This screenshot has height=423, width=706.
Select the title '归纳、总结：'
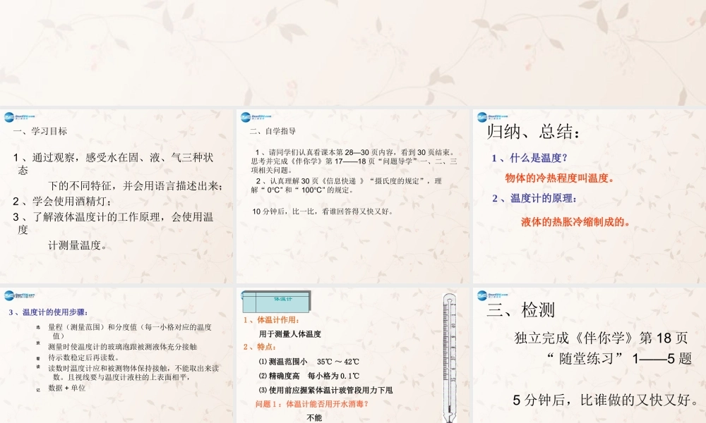(534, 131)
